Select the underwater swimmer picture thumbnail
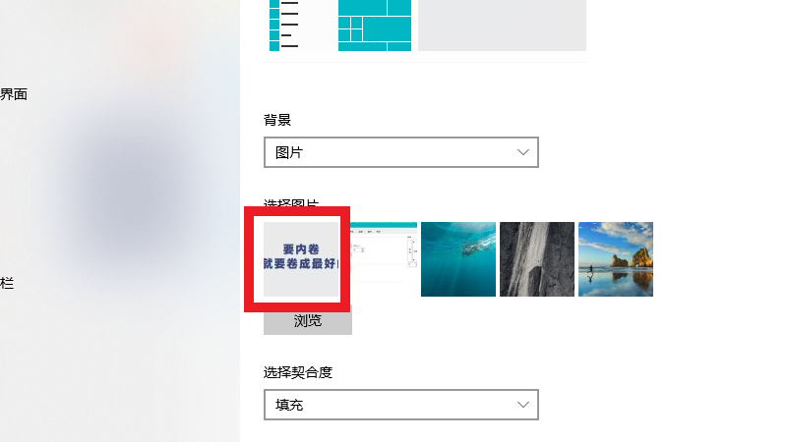The image size is (787, 442). pyautogui.click(x=458, y=259)
